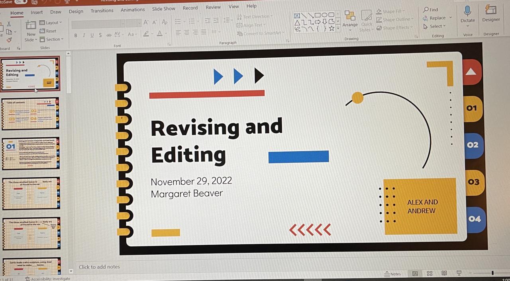The height and width of the screenshot is (281, 510).
Task: Open the Layout dropdown
Action: 51,23
